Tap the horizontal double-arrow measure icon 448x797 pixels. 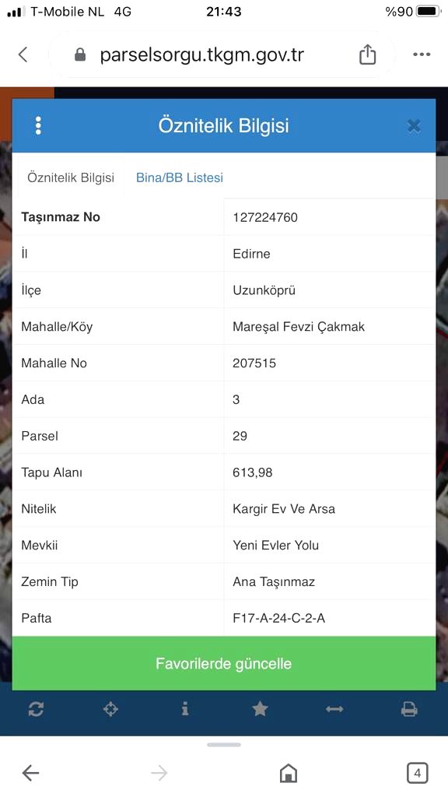coord(334,708)
